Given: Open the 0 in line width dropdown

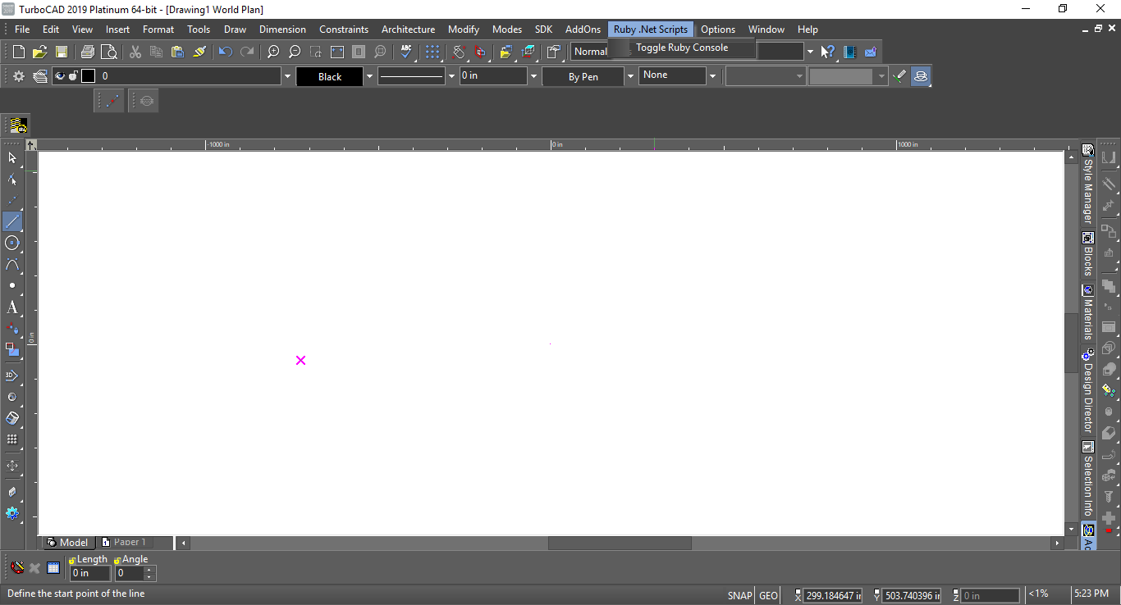Looking at the screenshot, I should tap(533, 76).
